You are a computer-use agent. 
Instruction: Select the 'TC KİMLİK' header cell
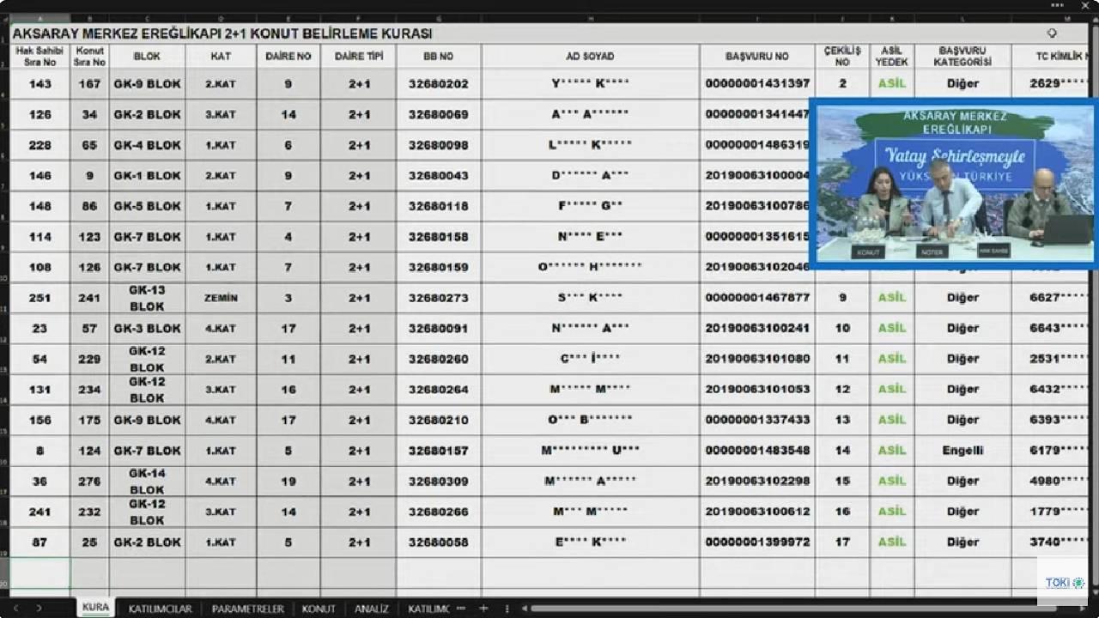point(1050,57)
